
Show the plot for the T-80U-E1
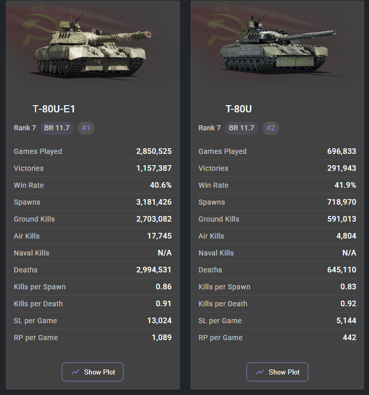(93, 372)
